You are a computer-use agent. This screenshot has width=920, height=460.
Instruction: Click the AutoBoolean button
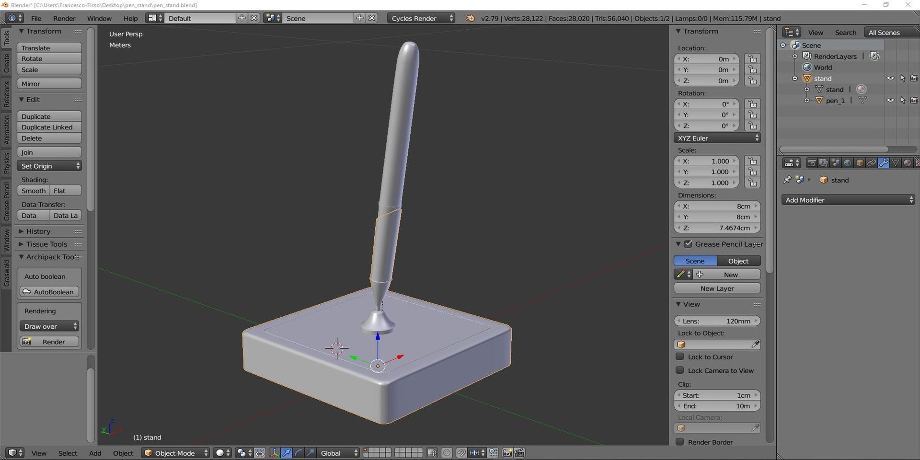point(49,292)
